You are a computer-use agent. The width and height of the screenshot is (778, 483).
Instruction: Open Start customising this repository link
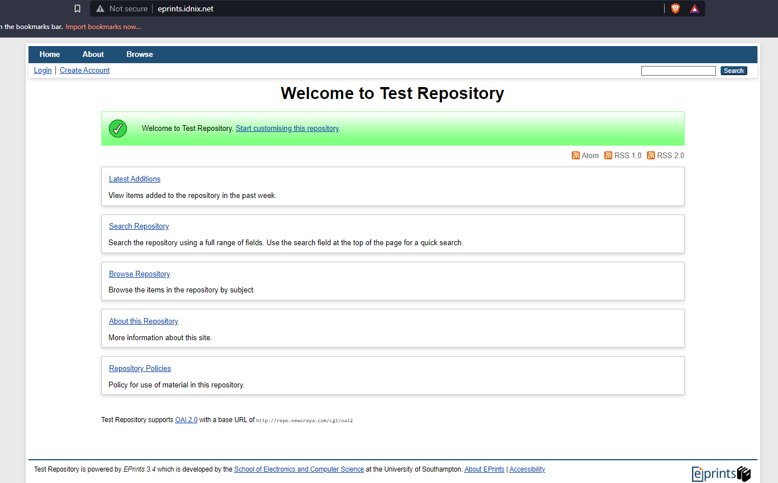click(x=287, y=129)
